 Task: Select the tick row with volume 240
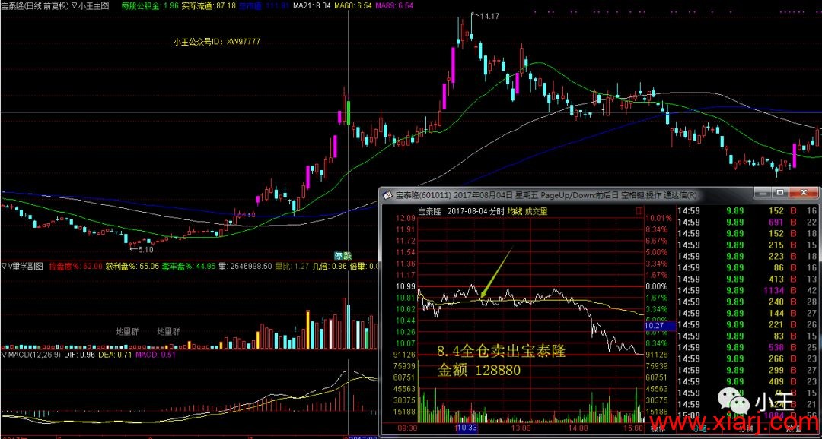(747, 302)
